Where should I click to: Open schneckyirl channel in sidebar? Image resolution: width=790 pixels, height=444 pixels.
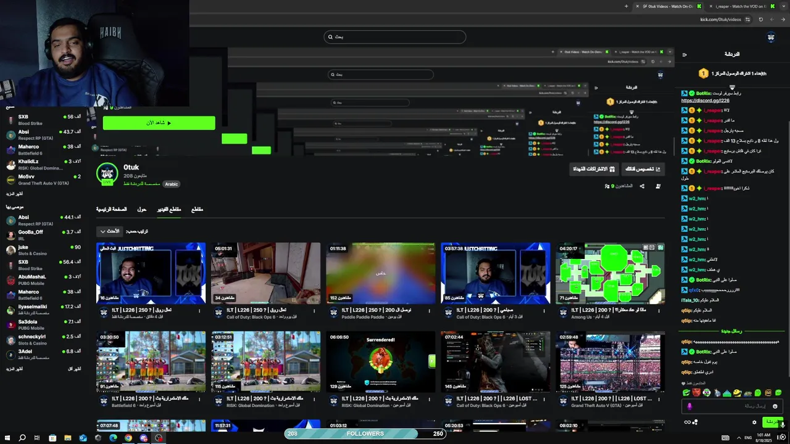[x=43, y=340]
